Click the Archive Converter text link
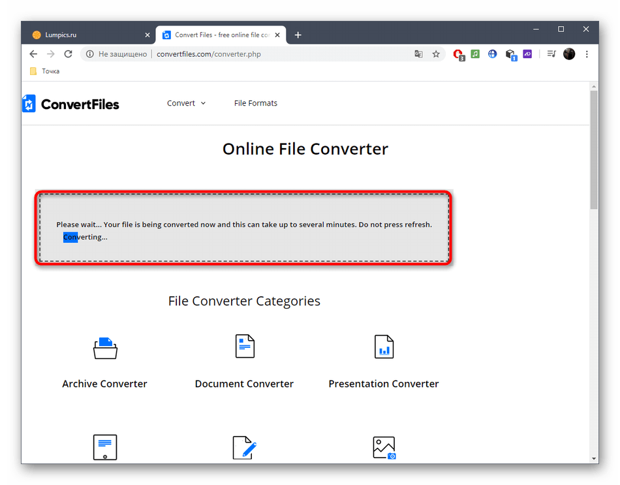 [x=104, y=384]
